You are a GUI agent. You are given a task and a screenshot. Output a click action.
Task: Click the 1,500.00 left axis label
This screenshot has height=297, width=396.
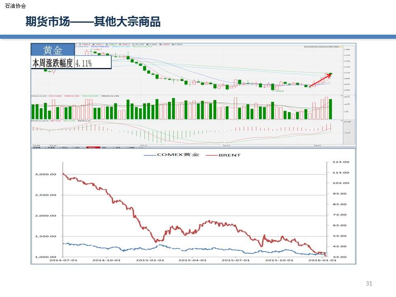(x=46, y=236)
